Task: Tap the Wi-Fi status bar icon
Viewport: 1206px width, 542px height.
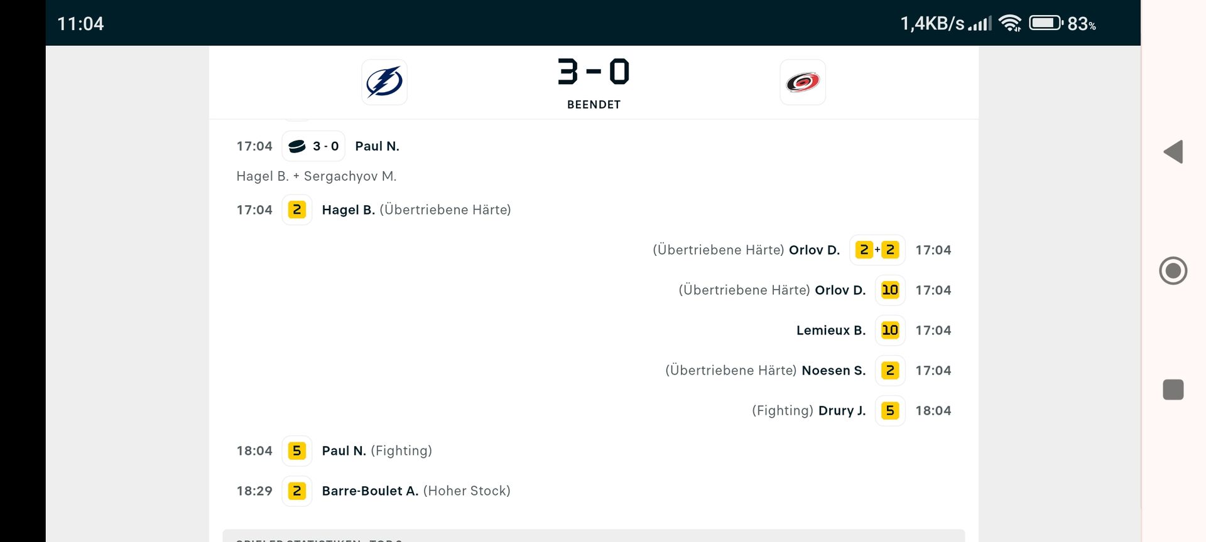Action: (x=1010, y=24)
